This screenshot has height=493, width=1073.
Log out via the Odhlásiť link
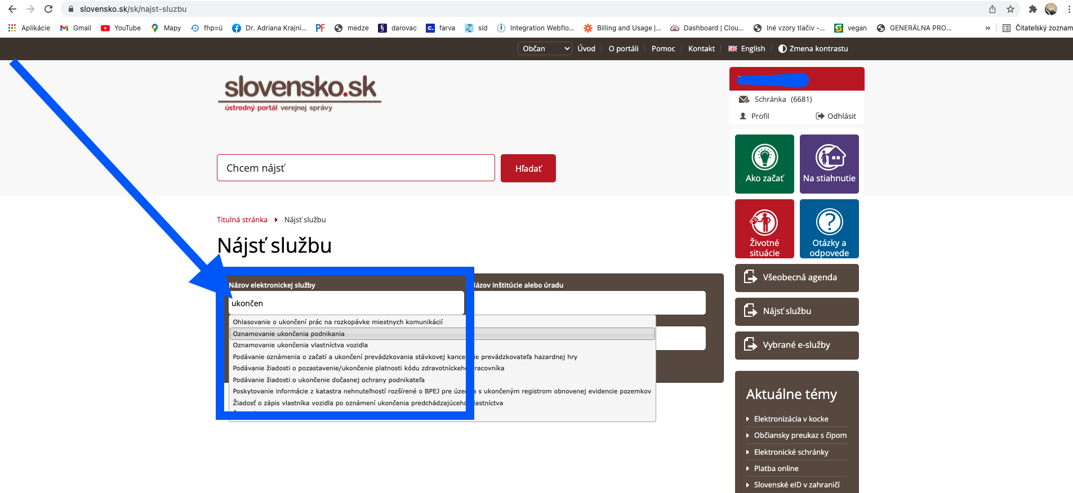click(836, 116)
